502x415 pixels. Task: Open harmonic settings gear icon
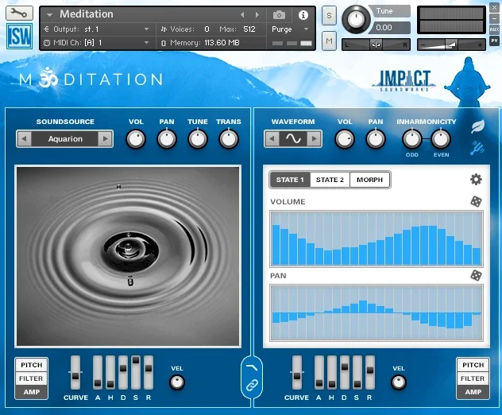tap(476, 179)
